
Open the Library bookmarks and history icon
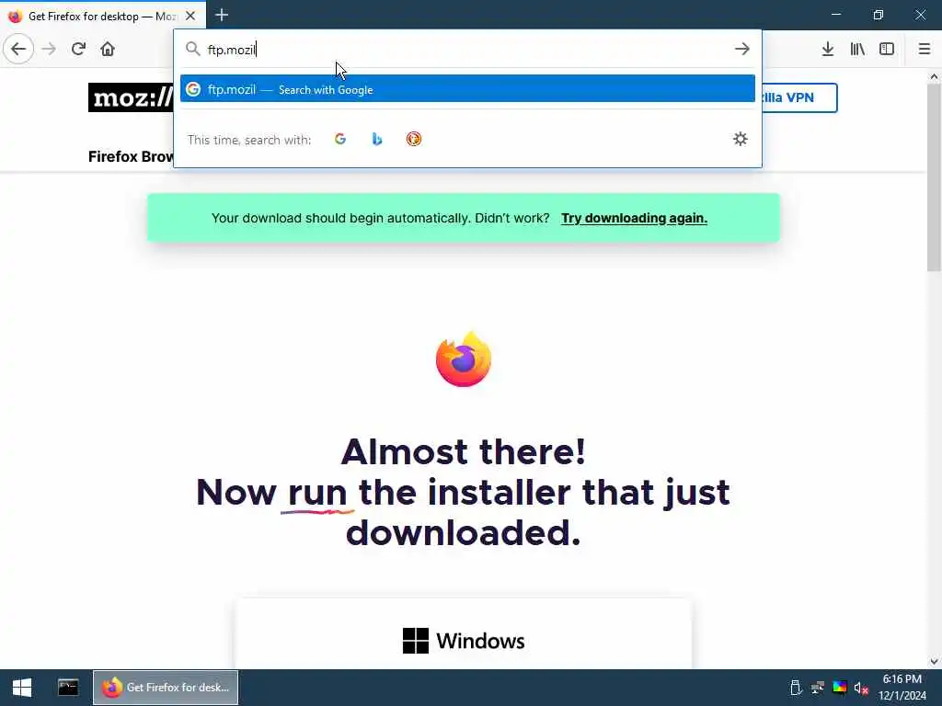pyautogui.click(x=857, y=49)
